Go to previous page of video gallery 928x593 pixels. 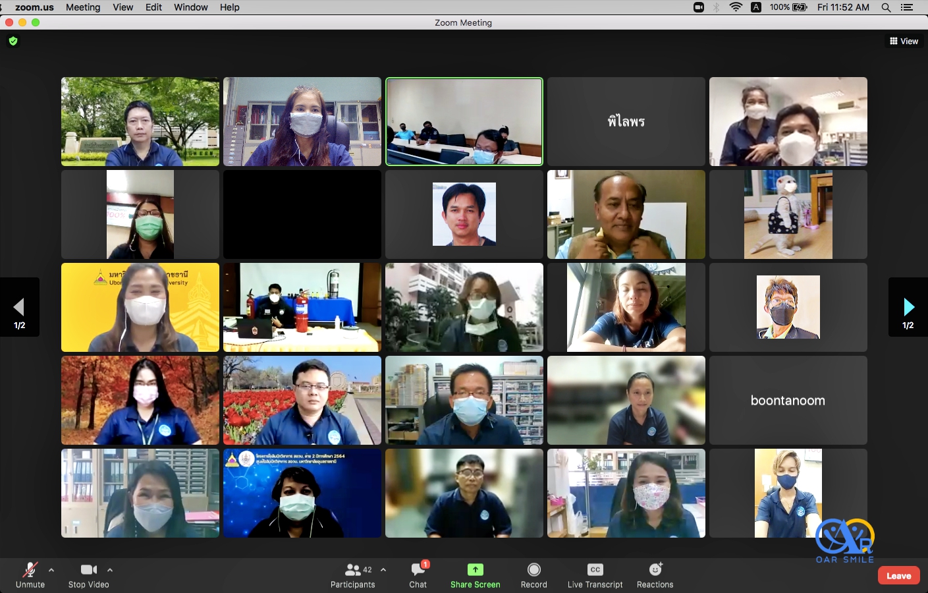(x=19, y=307)
